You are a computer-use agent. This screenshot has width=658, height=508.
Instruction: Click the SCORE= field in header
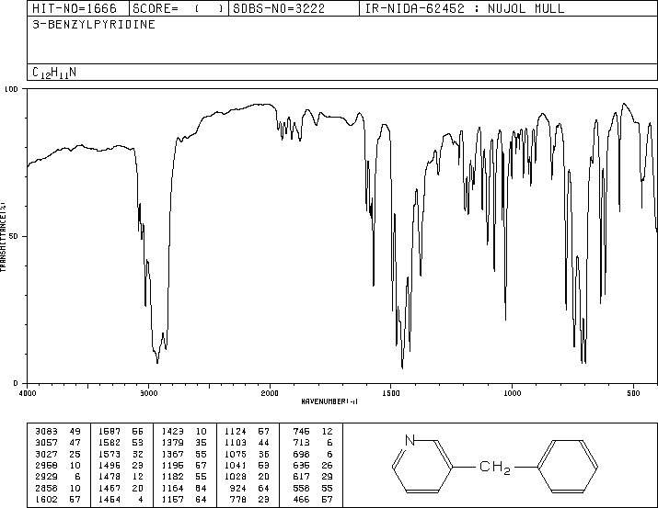point(179,8)
